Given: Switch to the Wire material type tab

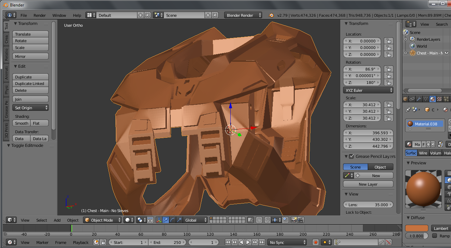Looking at the screenshot, I should [x=423, y=153].
